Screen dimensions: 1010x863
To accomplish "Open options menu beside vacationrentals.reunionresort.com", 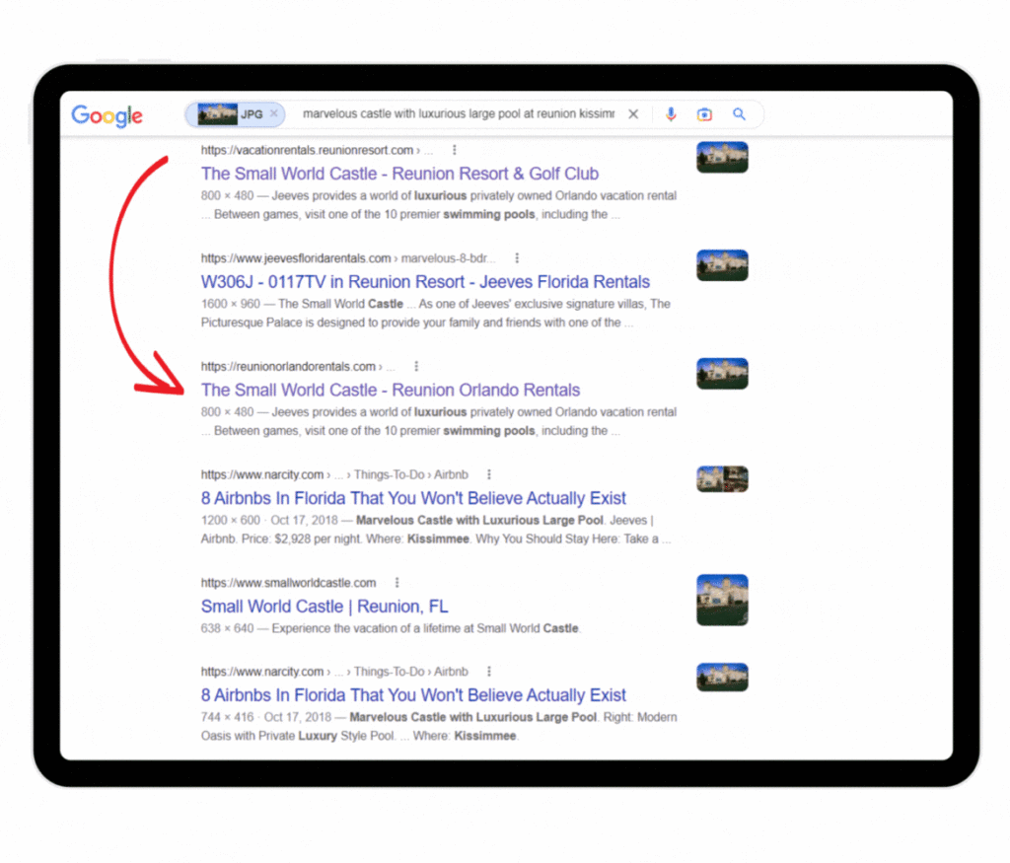I will (x=454, y=150).
